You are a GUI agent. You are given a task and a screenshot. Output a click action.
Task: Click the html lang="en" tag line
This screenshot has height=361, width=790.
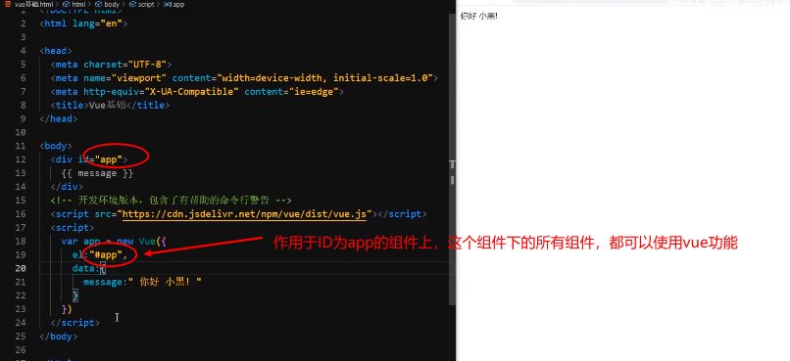coord(83,23)
